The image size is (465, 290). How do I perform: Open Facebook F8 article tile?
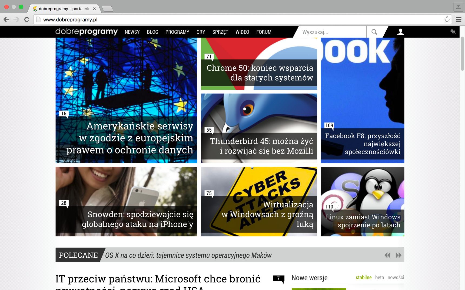pyautogui.click(x=363, y=100)
